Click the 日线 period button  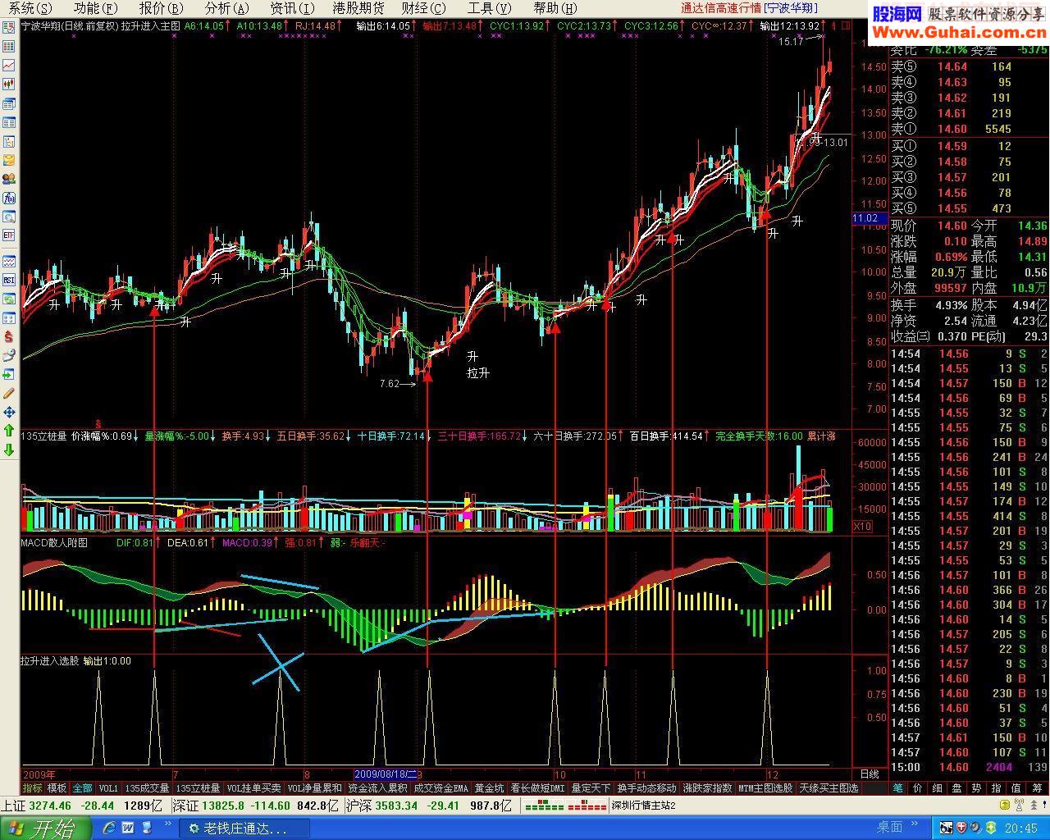pos(869,774)
